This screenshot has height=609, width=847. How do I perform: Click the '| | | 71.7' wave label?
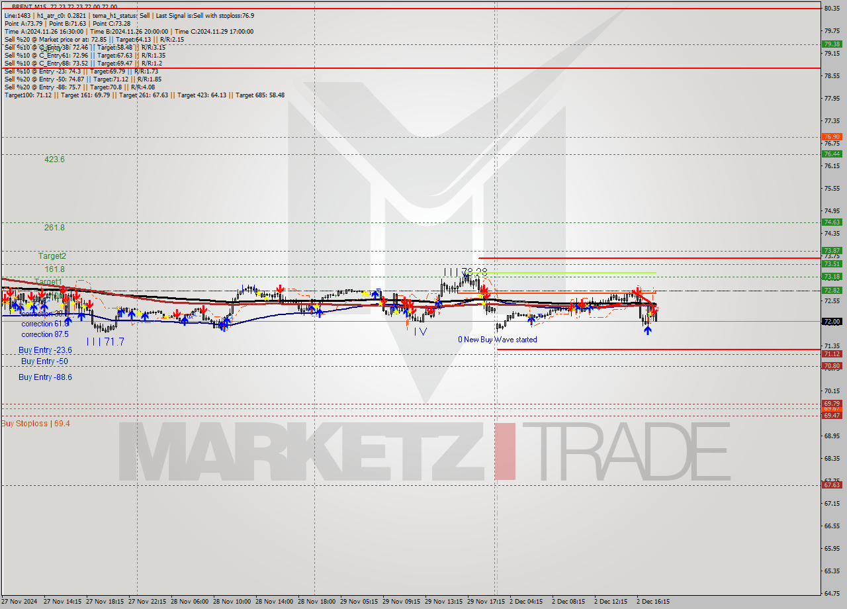[x=105, y=342]
